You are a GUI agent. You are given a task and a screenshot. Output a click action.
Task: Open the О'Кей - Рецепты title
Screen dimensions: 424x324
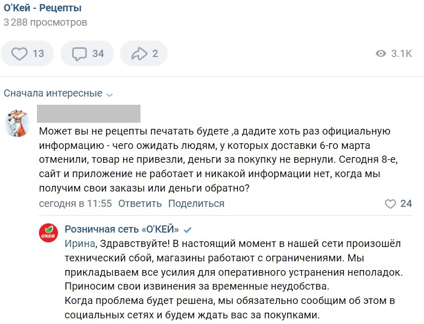point(43,8)
